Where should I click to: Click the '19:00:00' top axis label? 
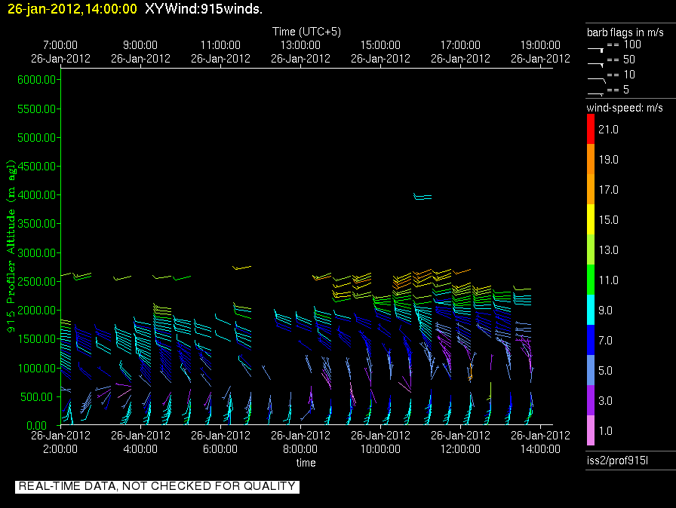540,45
